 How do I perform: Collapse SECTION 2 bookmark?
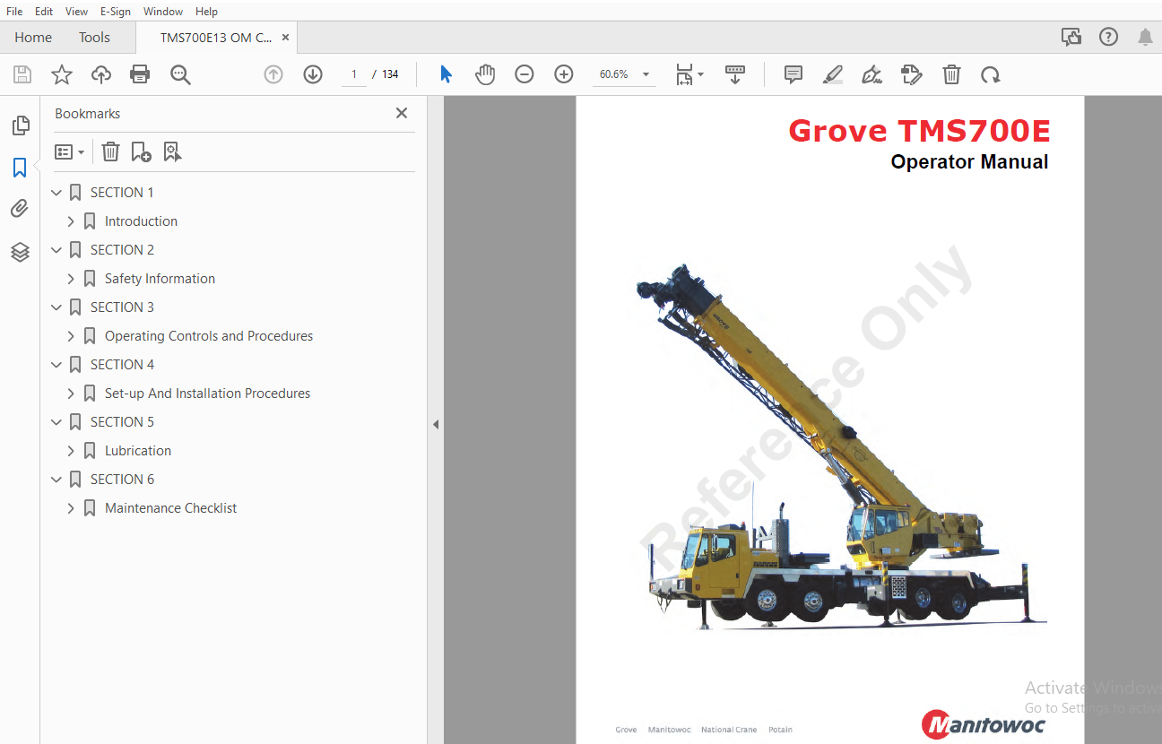(x=56, y=250)
